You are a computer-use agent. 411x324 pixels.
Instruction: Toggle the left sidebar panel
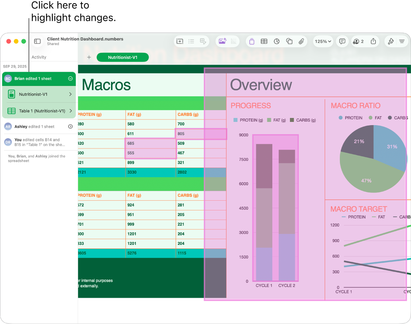coord(37,41)
